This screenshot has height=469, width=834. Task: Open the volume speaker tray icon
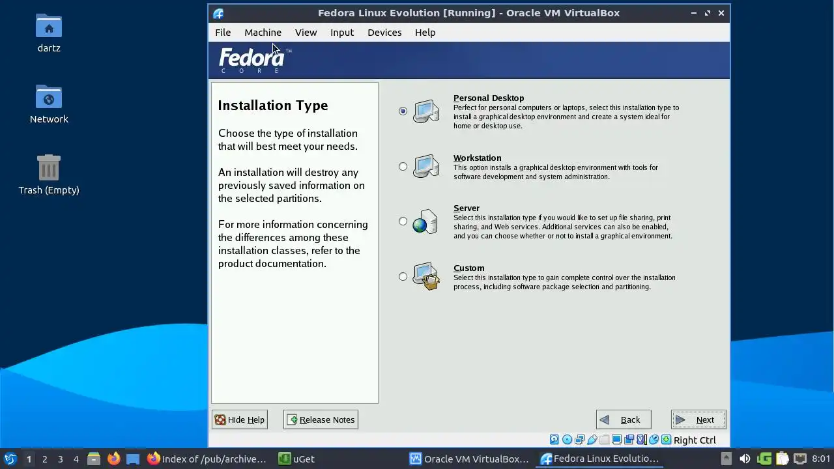[x=745, y=459]
